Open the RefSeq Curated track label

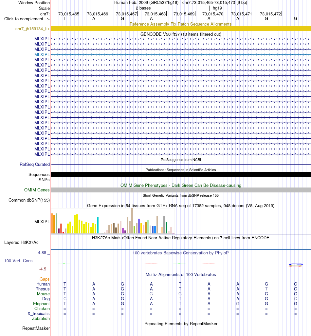[35, 164]
